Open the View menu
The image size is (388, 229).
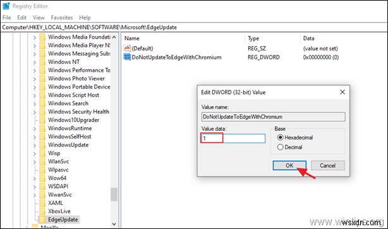[39, 18]
